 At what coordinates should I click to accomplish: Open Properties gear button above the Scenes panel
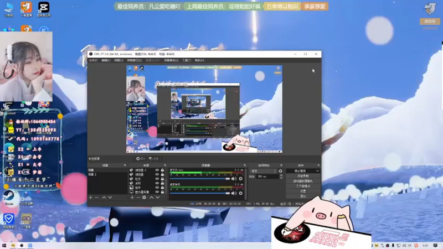pyautogui.click(x=141, y=159)
